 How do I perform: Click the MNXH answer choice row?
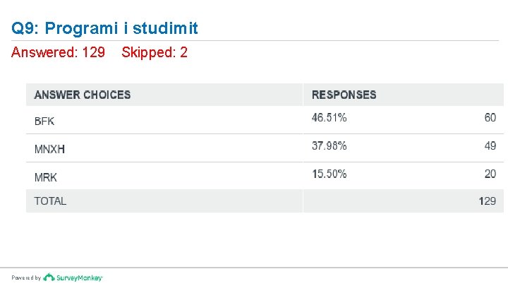tap(265, 148)
